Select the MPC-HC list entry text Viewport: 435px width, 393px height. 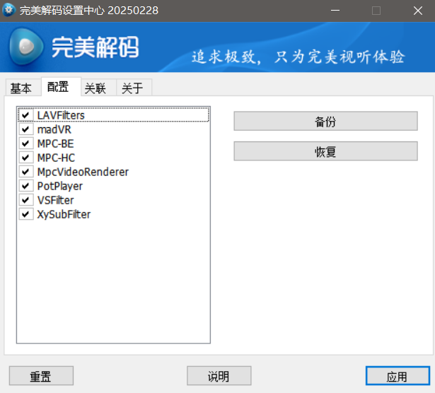[56, 158]
